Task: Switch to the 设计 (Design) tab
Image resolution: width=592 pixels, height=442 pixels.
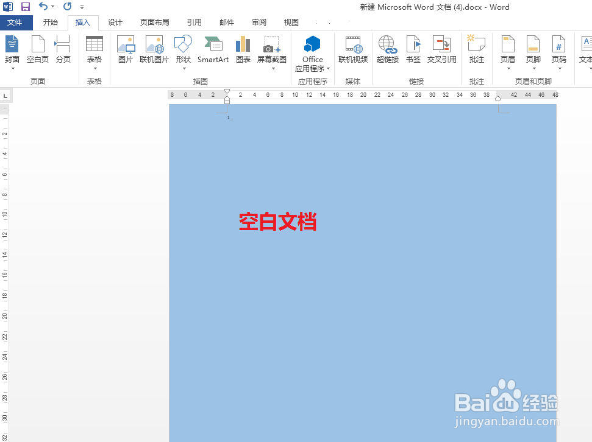Action: point(115,23)
